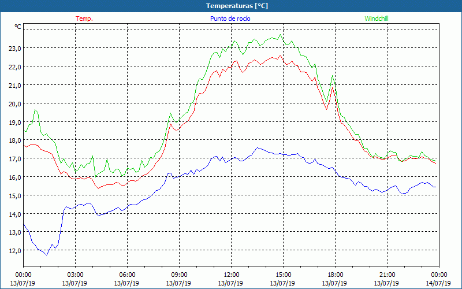Click the 15:00 time axis label

(x=283, y=275)
